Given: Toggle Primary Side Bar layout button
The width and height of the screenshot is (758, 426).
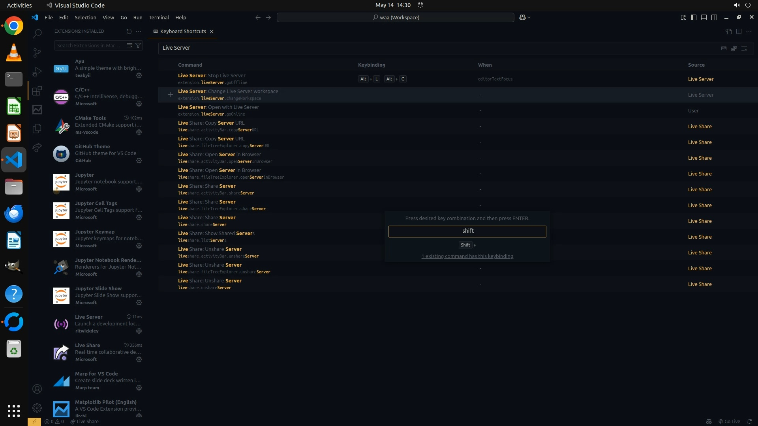Looking at the screenshot, I should point(694,17).
